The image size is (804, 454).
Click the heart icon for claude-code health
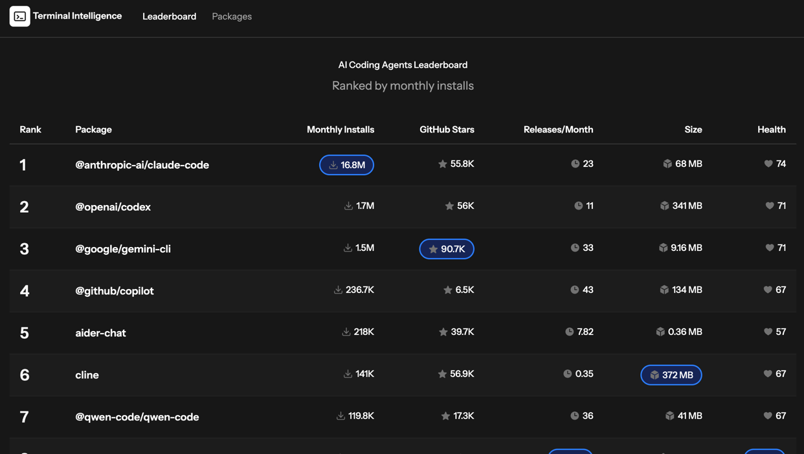click(x=768, y=164)
